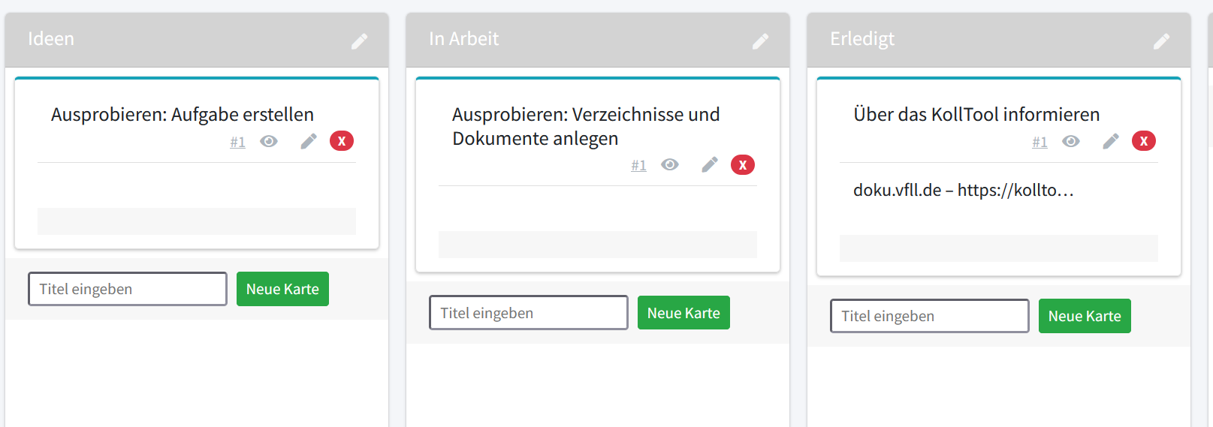Click 'Neue Karte' button in Ideen column
The width and height of the screenshot is (1213, 427).
pyautogui.click(x=282, y=289)
